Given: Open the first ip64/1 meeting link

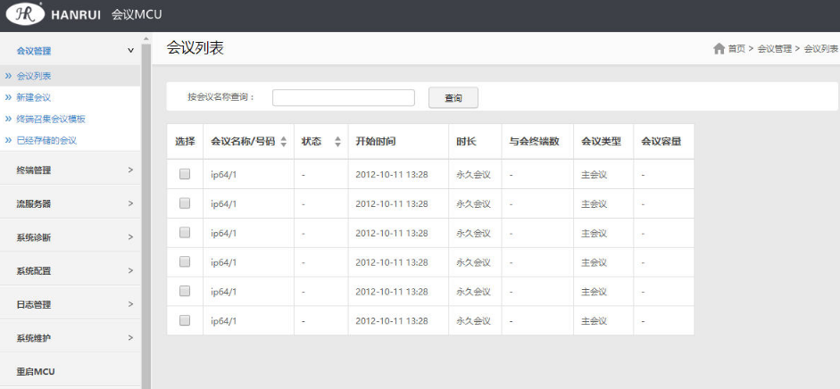Looking at the screenshot, I should [223, 175].
